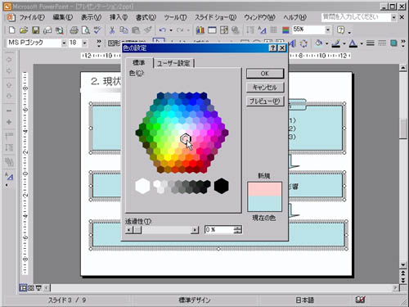Click the New document icon
This screenshot has height=307, width=409.
coord(11,29)
